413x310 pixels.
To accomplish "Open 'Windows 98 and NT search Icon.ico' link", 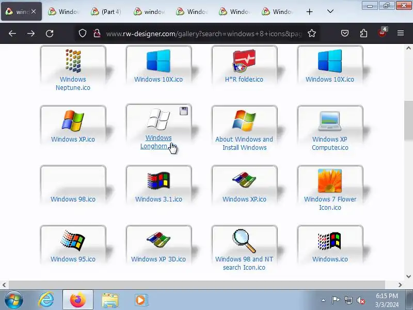I will coord(244,263).
